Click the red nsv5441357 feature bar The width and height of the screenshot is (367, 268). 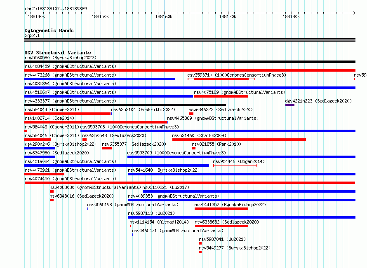[221, 209]
